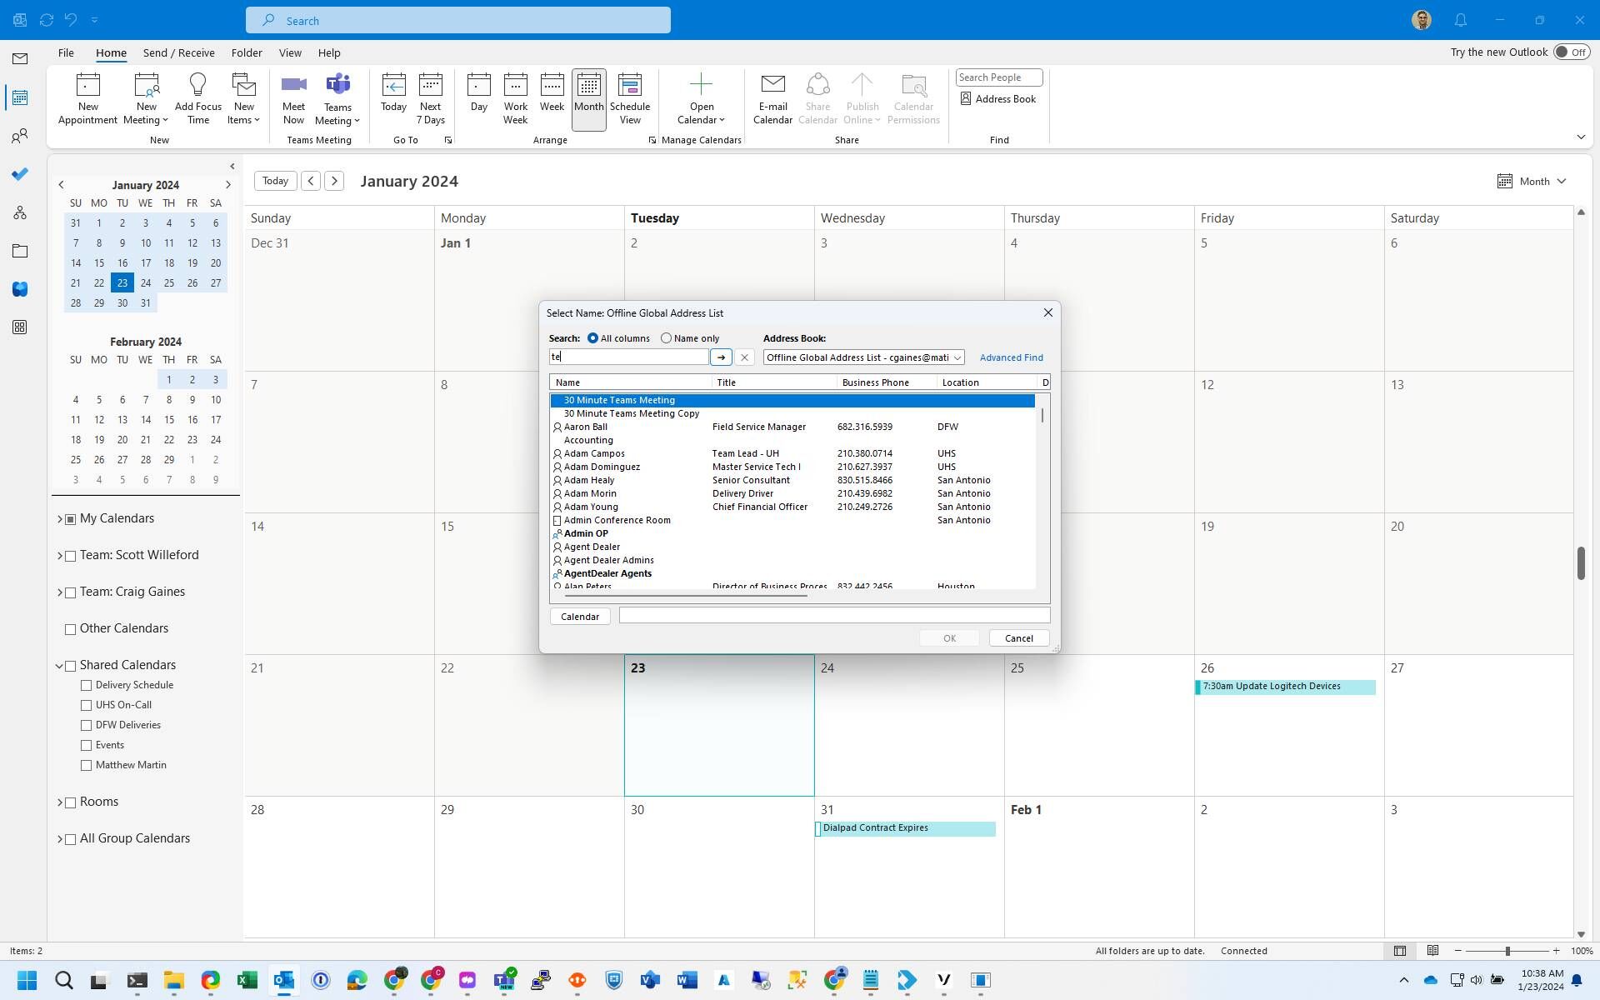Open the Send / Receive tab

click(x=178, y=52)
